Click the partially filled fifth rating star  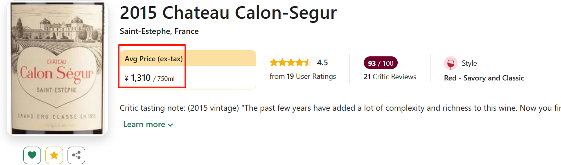click(307, 62)
